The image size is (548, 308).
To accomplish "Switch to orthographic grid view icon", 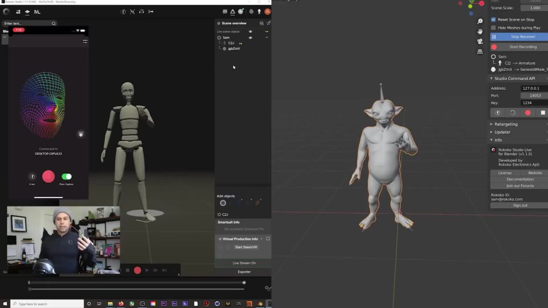I will click(480, 52).
